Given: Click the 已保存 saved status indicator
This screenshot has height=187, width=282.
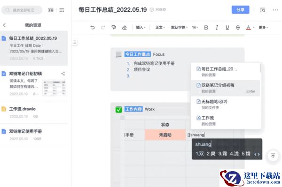Looking at the screenshot, I should (158, 10).
